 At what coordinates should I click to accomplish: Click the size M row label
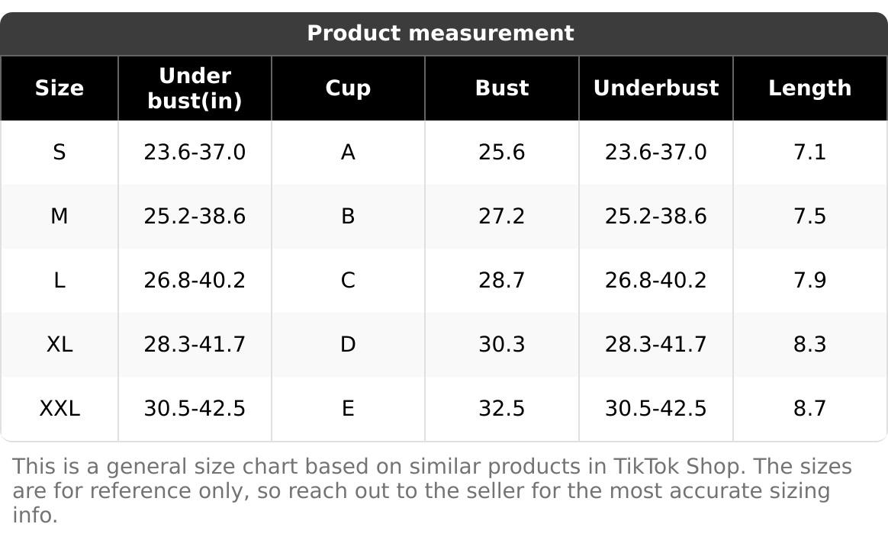(59, 217)
